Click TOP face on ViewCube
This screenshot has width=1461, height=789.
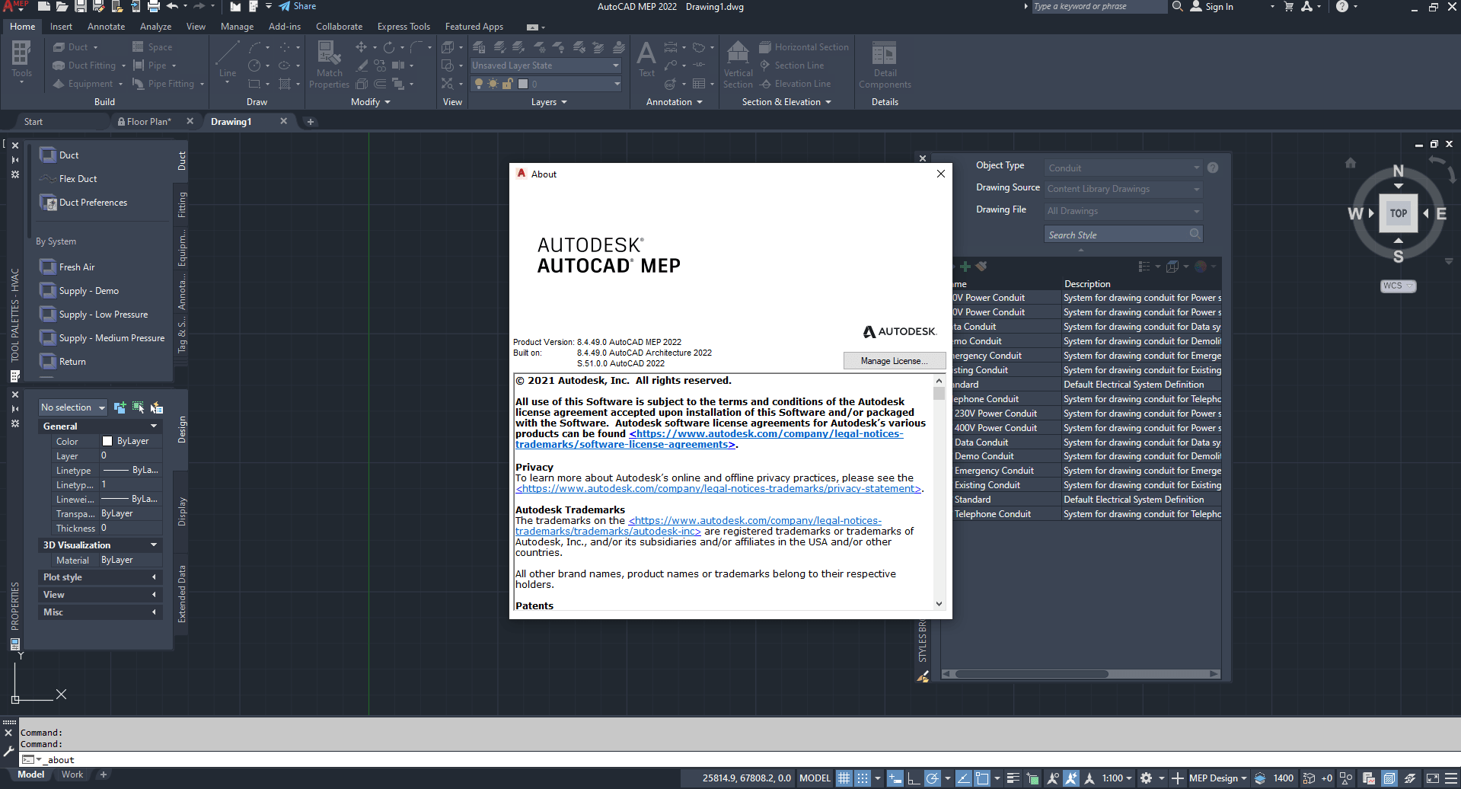point(1399,214)
